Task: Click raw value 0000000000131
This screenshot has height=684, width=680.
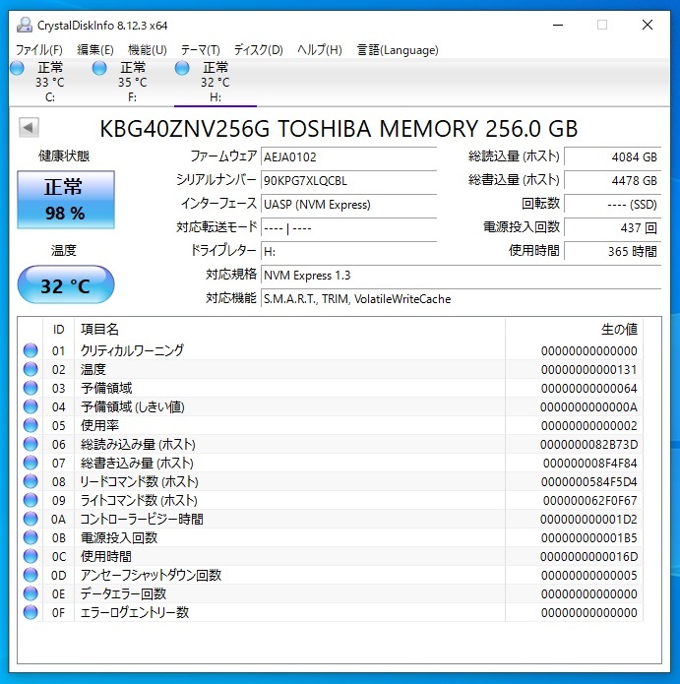Action: (588, 369)
